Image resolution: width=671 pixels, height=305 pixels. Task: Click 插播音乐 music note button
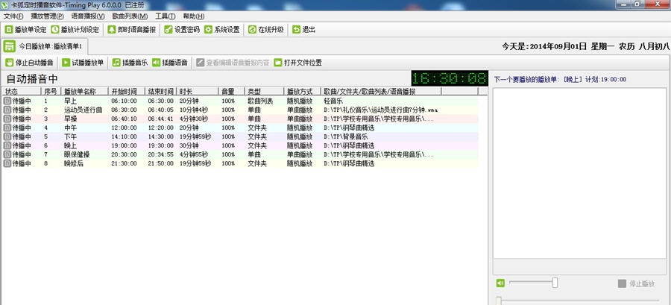click(x=130, y=63)
